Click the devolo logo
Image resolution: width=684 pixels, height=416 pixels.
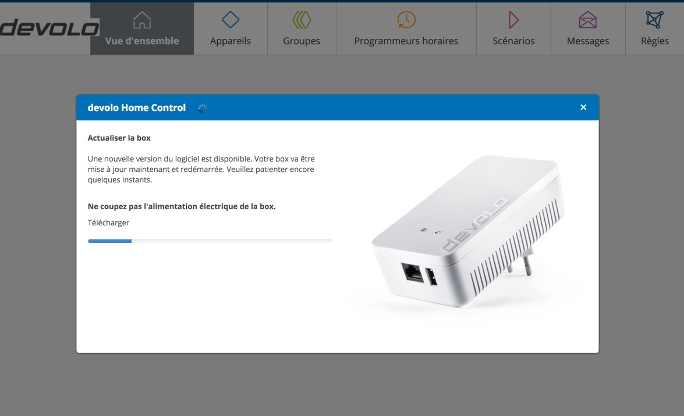[x=49, y=28]
